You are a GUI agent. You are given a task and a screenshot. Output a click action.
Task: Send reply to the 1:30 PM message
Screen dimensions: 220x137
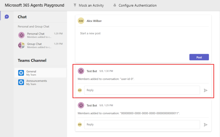click(206, 90)
